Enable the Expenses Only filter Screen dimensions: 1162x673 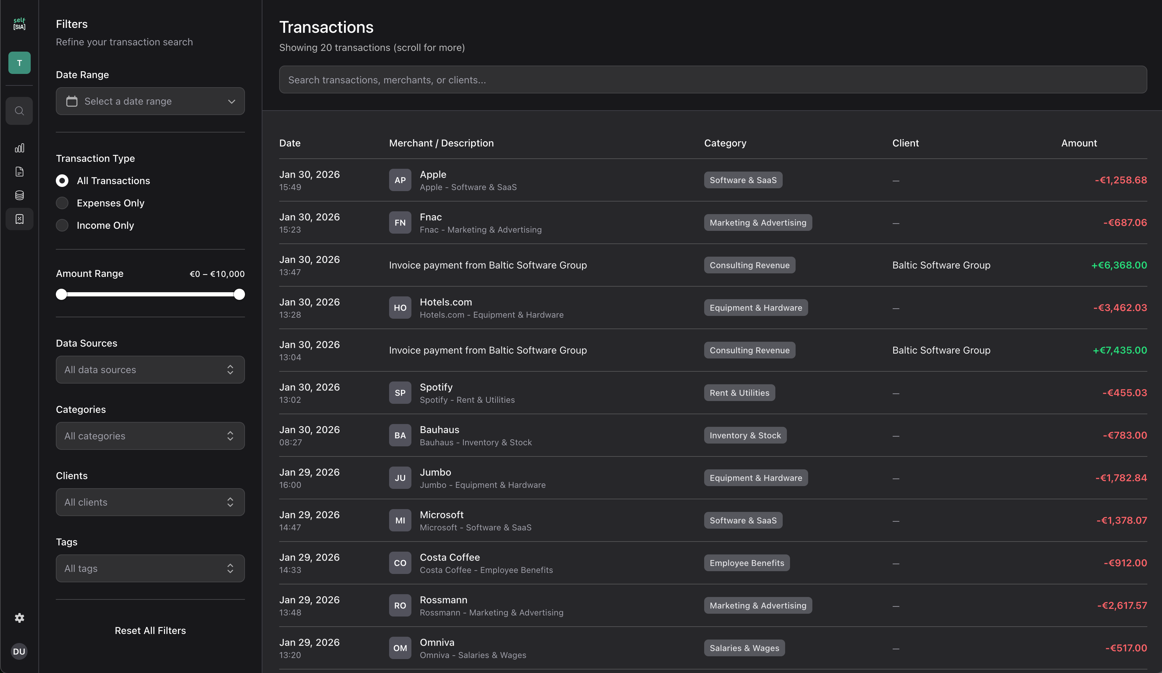click(x=62, y=203)
